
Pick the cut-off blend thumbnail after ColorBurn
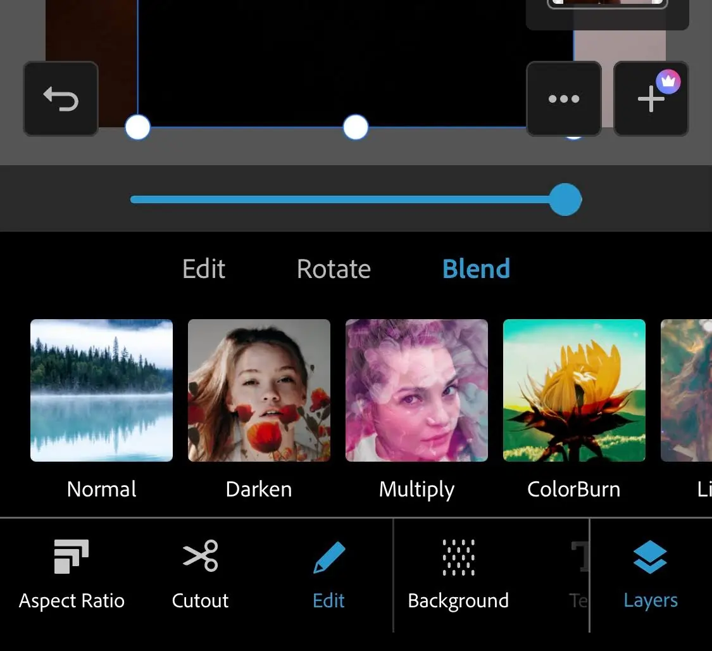click(686, 390)
